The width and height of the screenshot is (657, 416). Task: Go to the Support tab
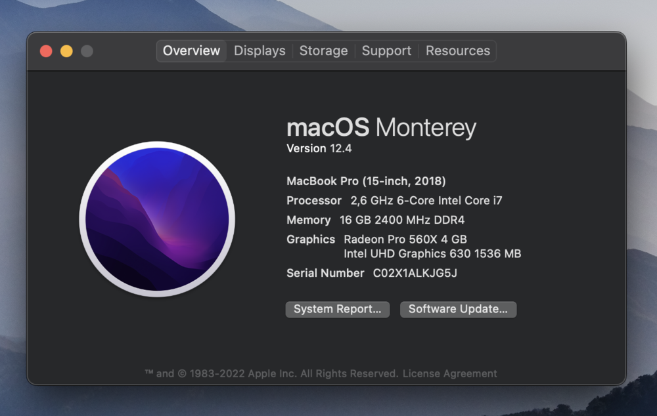pyautogui.click(x=386, y=51)
